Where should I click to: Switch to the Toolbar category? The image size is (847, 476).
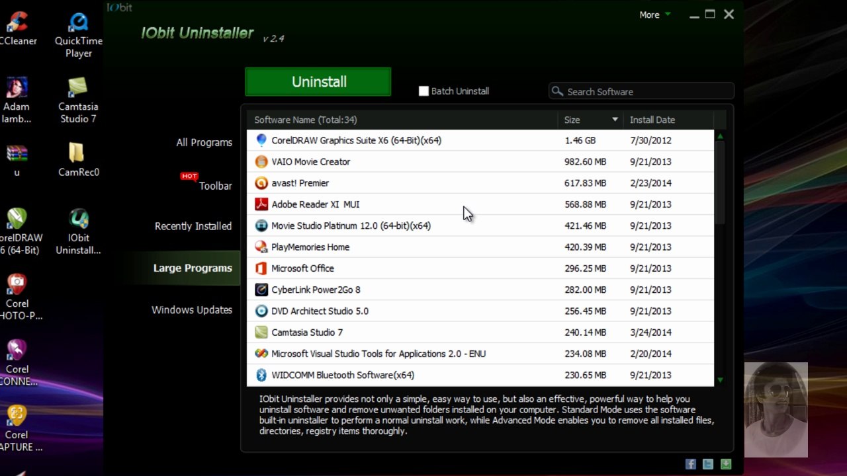[215, 186]
